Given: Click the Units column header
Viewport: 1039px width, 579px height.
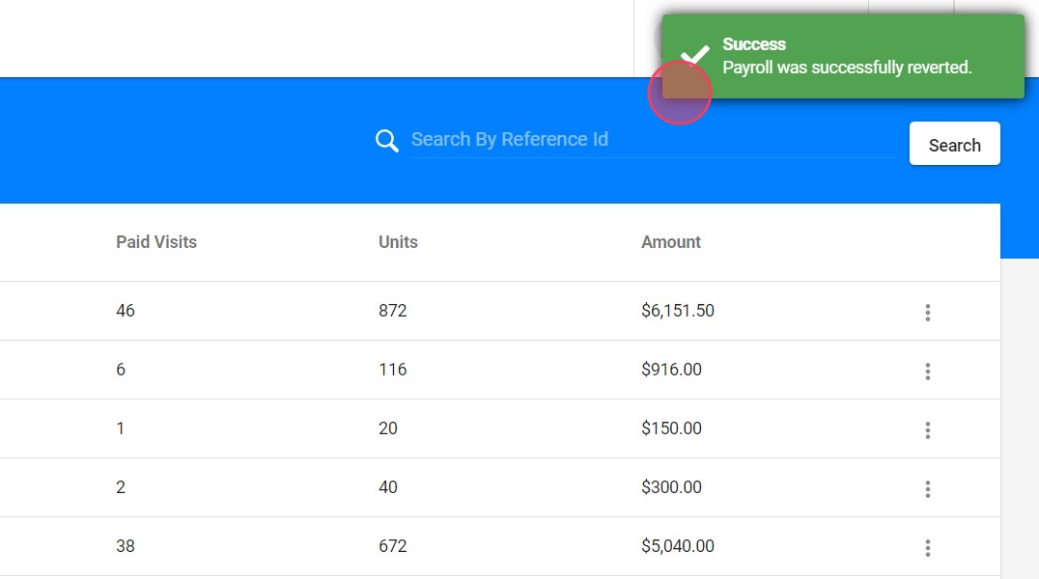Looking at the screenshot, I should tap(398, 242).
